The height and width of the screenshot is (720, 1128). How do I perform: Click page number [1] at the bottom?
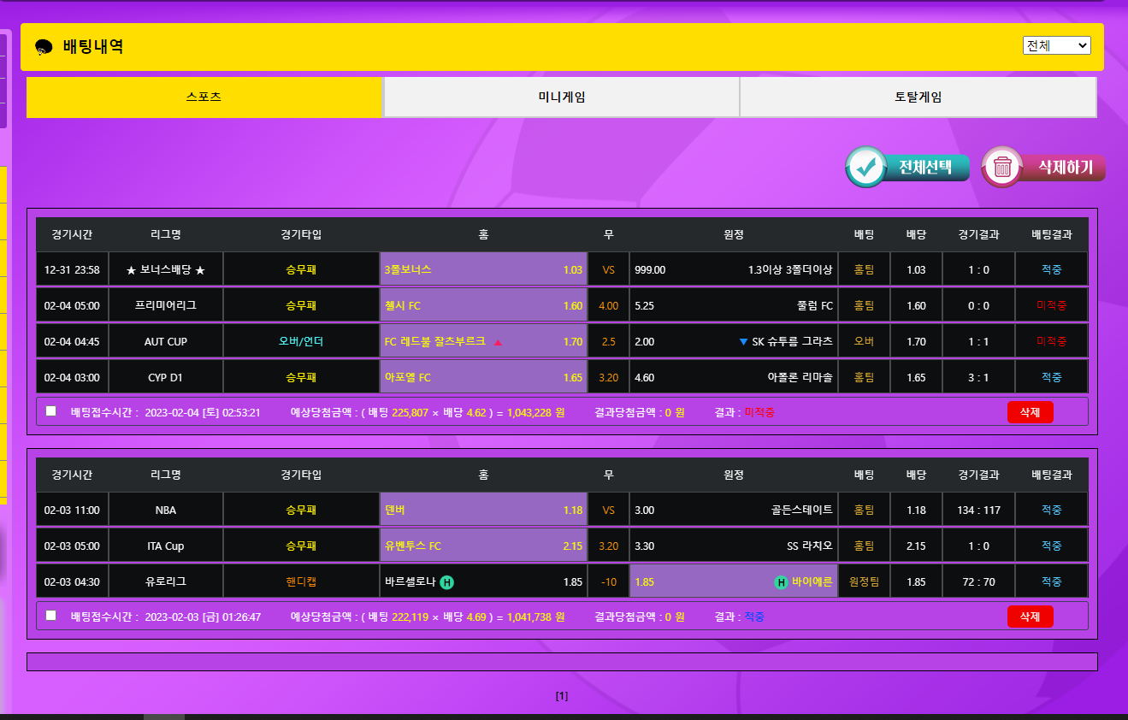click(562, 696)
